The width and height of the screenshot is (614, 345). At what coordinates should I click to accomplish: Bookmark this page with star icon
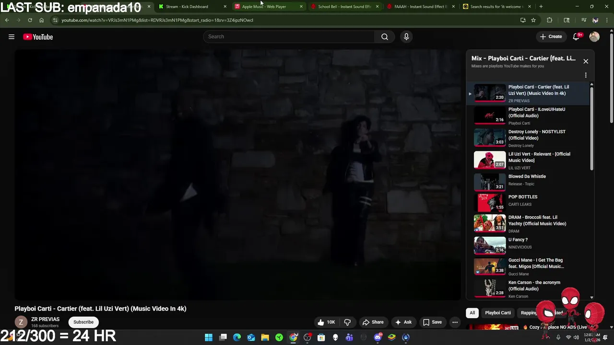(x=533, y=20)
